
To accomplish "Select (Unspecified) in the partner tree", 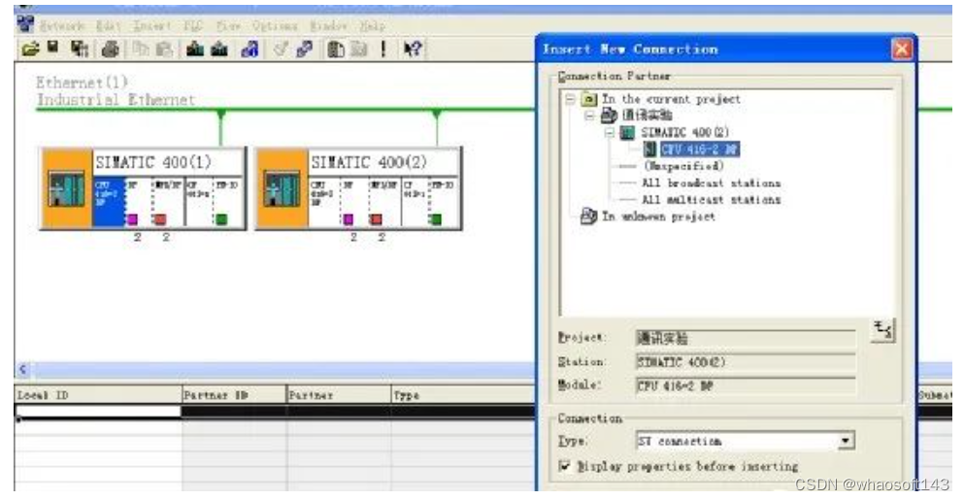I will click(683, 166).
